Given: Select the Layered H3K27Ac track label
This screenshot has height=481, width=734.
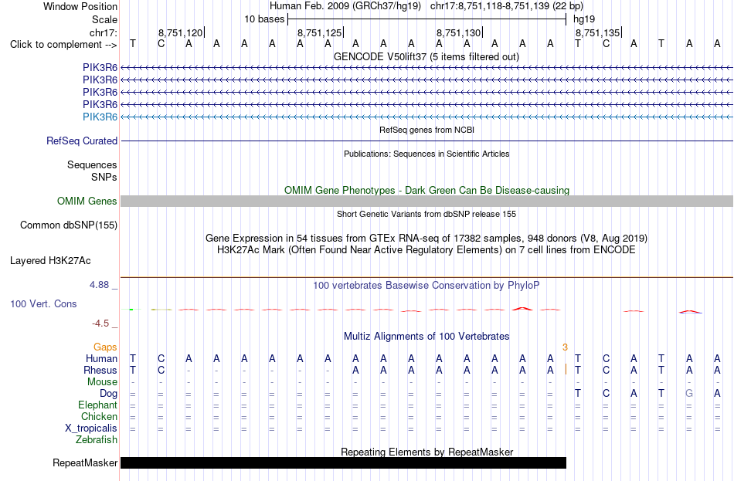Looking at the screenshot, I should click(50, 261).
